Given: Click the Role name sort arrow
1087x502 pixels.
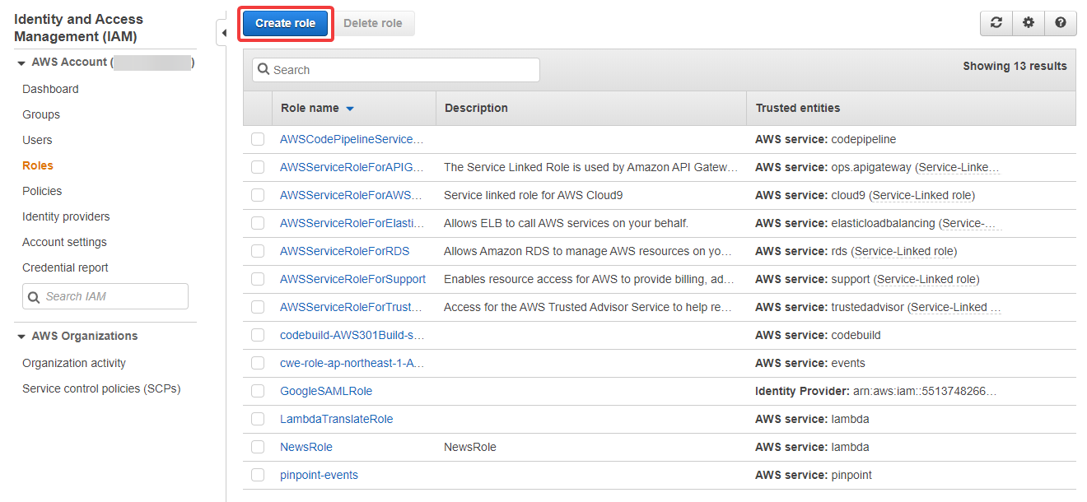Looking at the screenshot, I should click(x=349, y=109).
